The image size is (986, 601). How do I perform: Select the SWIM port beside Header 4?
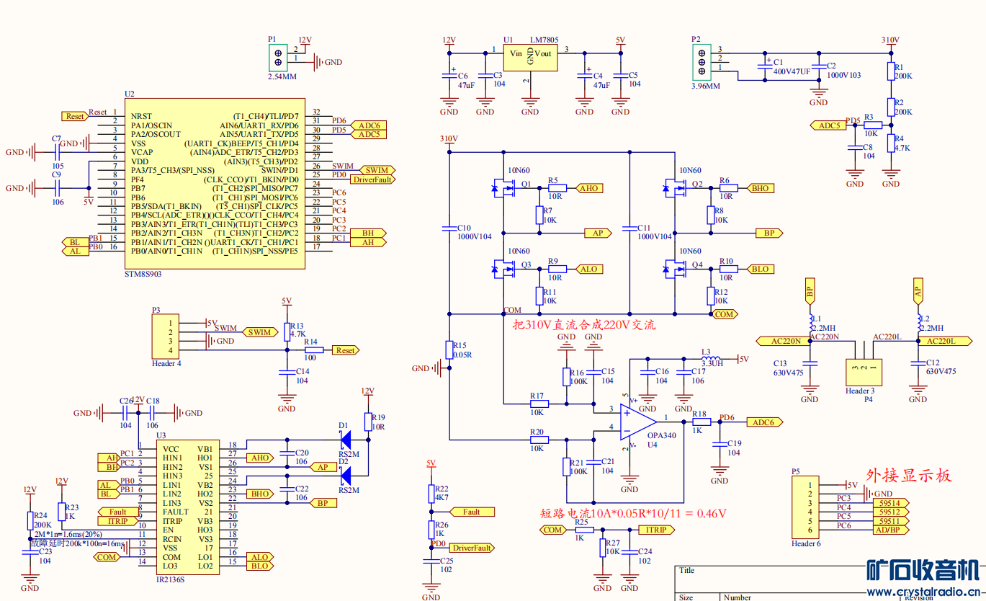coord(260,332)
